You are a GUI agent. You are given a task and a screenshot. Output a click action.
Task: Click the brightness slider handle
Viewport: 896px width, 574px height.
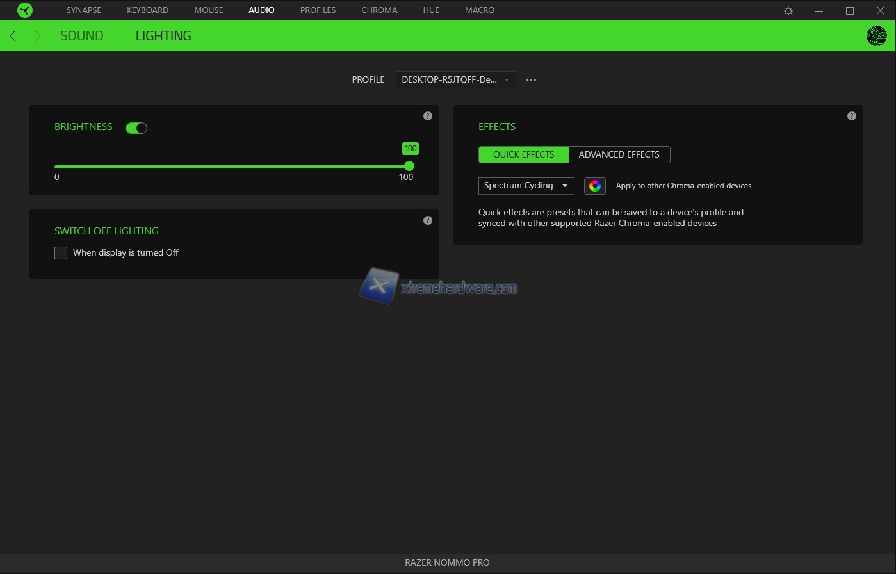coord(409,167)
